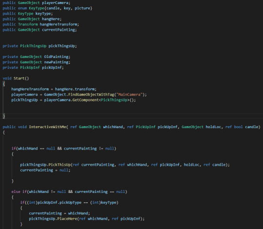
Task: Click the 'currentPainting = whichHand;' assignment line
Action: pyautogui.click(x=59, y=213)
